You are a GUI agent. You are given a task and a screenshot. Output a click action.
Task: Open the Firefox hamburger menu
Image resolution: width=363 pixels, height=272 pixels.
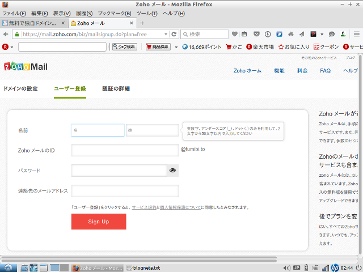[x=357, y=34]
